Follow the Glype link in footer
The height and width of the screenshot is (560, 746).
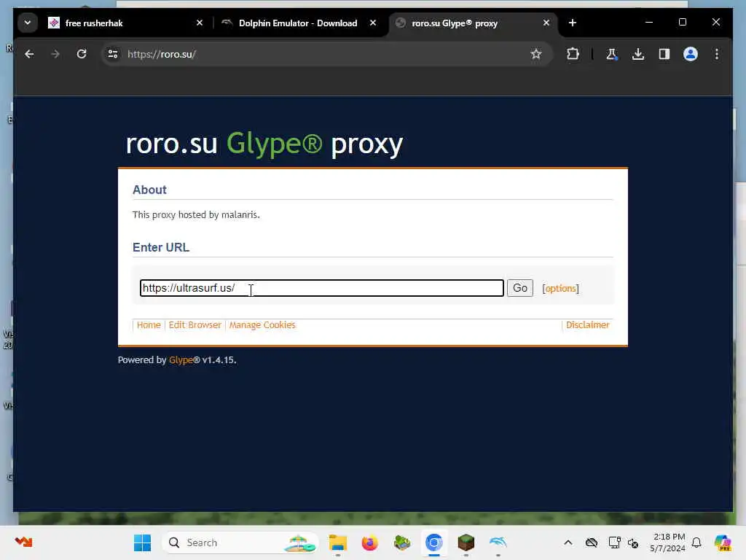coord(181,360)
